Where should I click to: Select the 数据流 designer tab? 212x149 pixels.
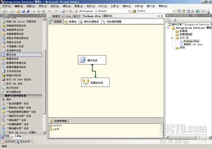pyautogui.click(x=71, y=22)
